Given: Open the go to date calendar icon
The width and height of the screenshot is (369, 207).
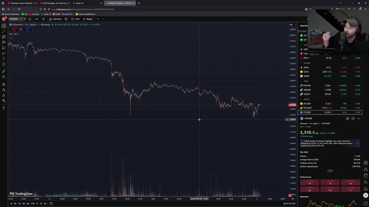Looking at the screenshot, I should [51, 204].
